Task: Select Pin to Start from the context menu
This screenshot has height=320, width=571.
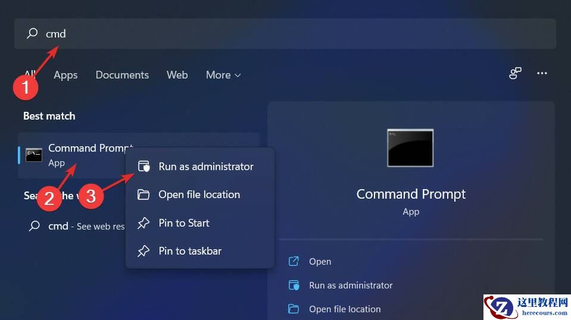Action: [183, 223]
